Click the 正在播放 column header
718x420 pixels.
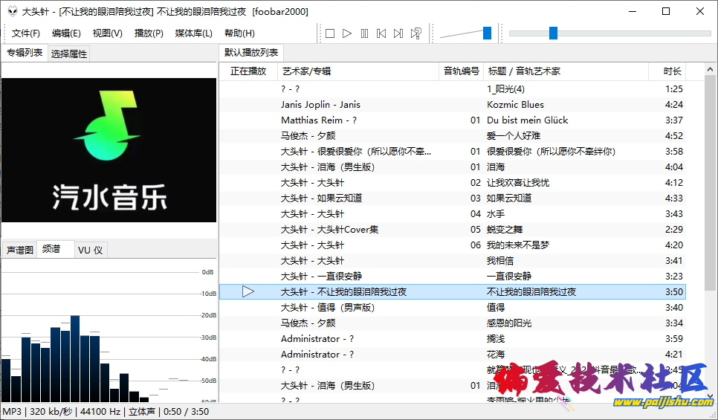pyautogui.click(x=248, y=71)
